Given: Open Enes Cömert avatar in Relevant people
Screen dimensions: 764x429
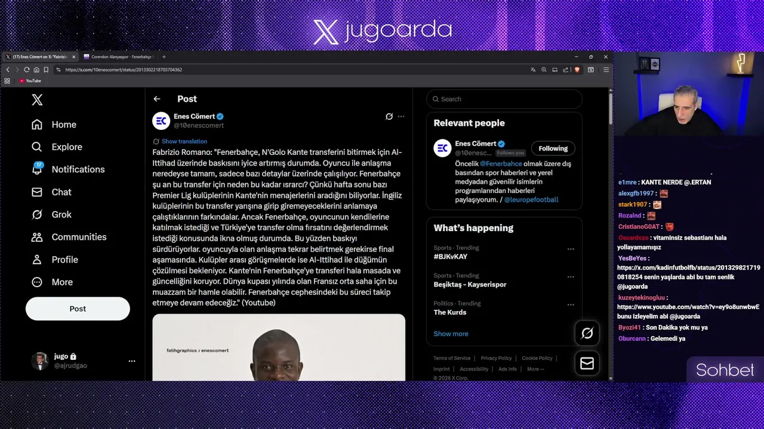Looking at the screenshot, I should click(x=442, y=148).
